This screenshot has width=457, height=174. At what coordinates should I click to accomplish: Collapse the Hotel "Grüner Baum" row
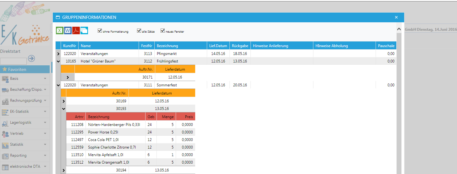(58, 62)
